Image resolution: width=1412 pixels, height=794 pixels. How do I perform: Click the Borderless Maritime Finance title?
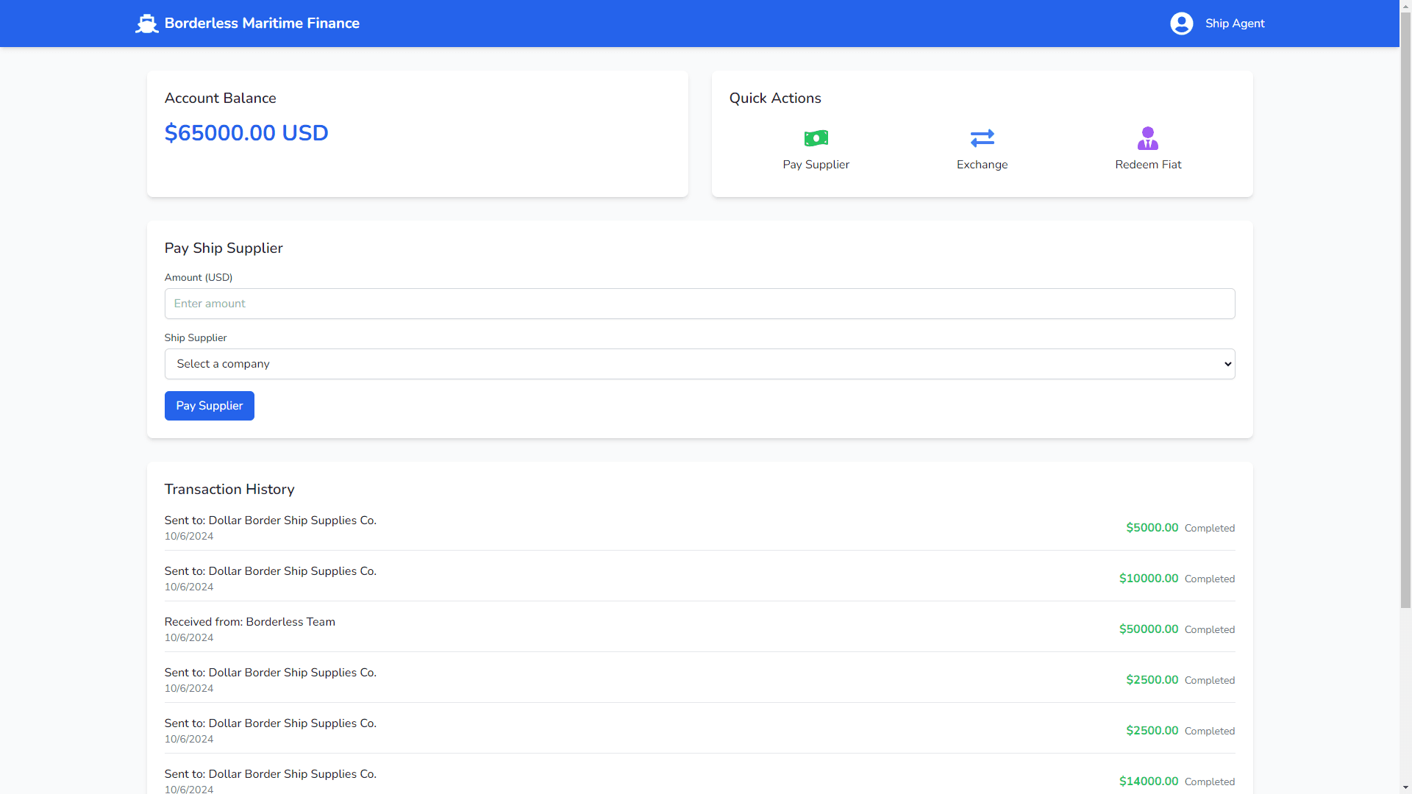coord(262,24)
